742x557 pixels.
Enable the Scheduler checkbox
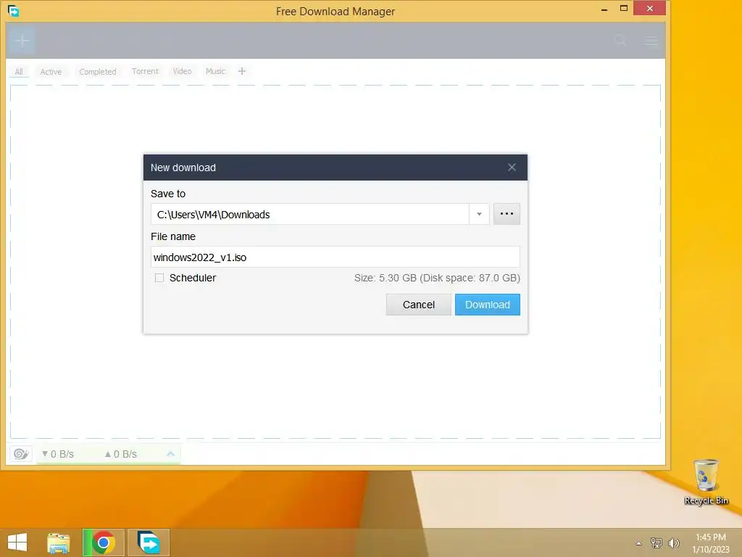159,278
